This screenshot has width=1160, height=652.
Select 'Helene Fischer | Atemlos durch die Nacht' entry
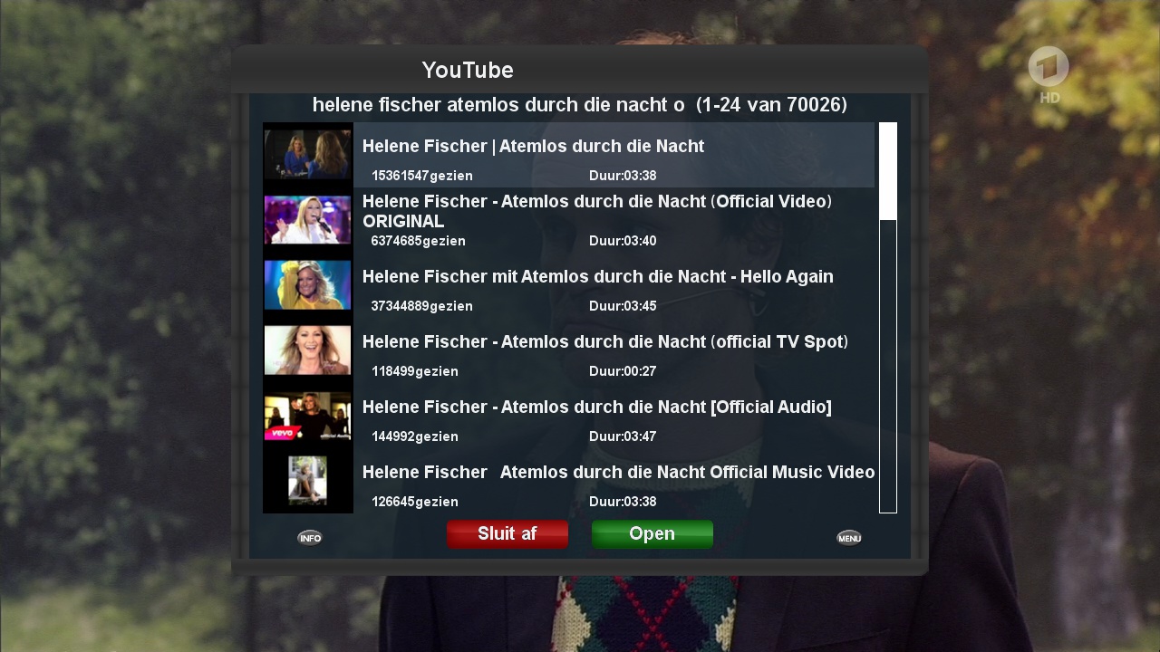tap(614, 155)
